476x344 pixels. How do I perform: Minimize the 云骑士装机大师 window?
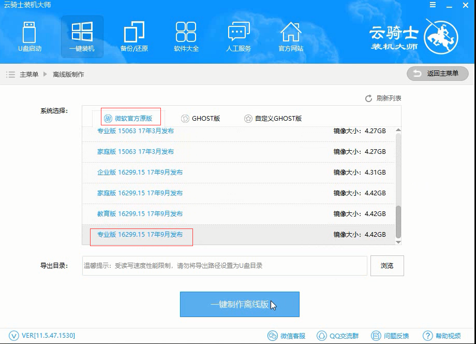tap(449, 6)
